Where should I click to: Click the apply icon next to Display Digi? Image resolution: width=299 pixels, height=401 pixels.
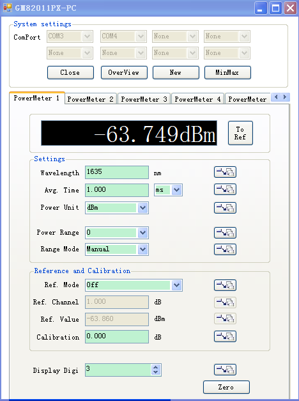225,370
